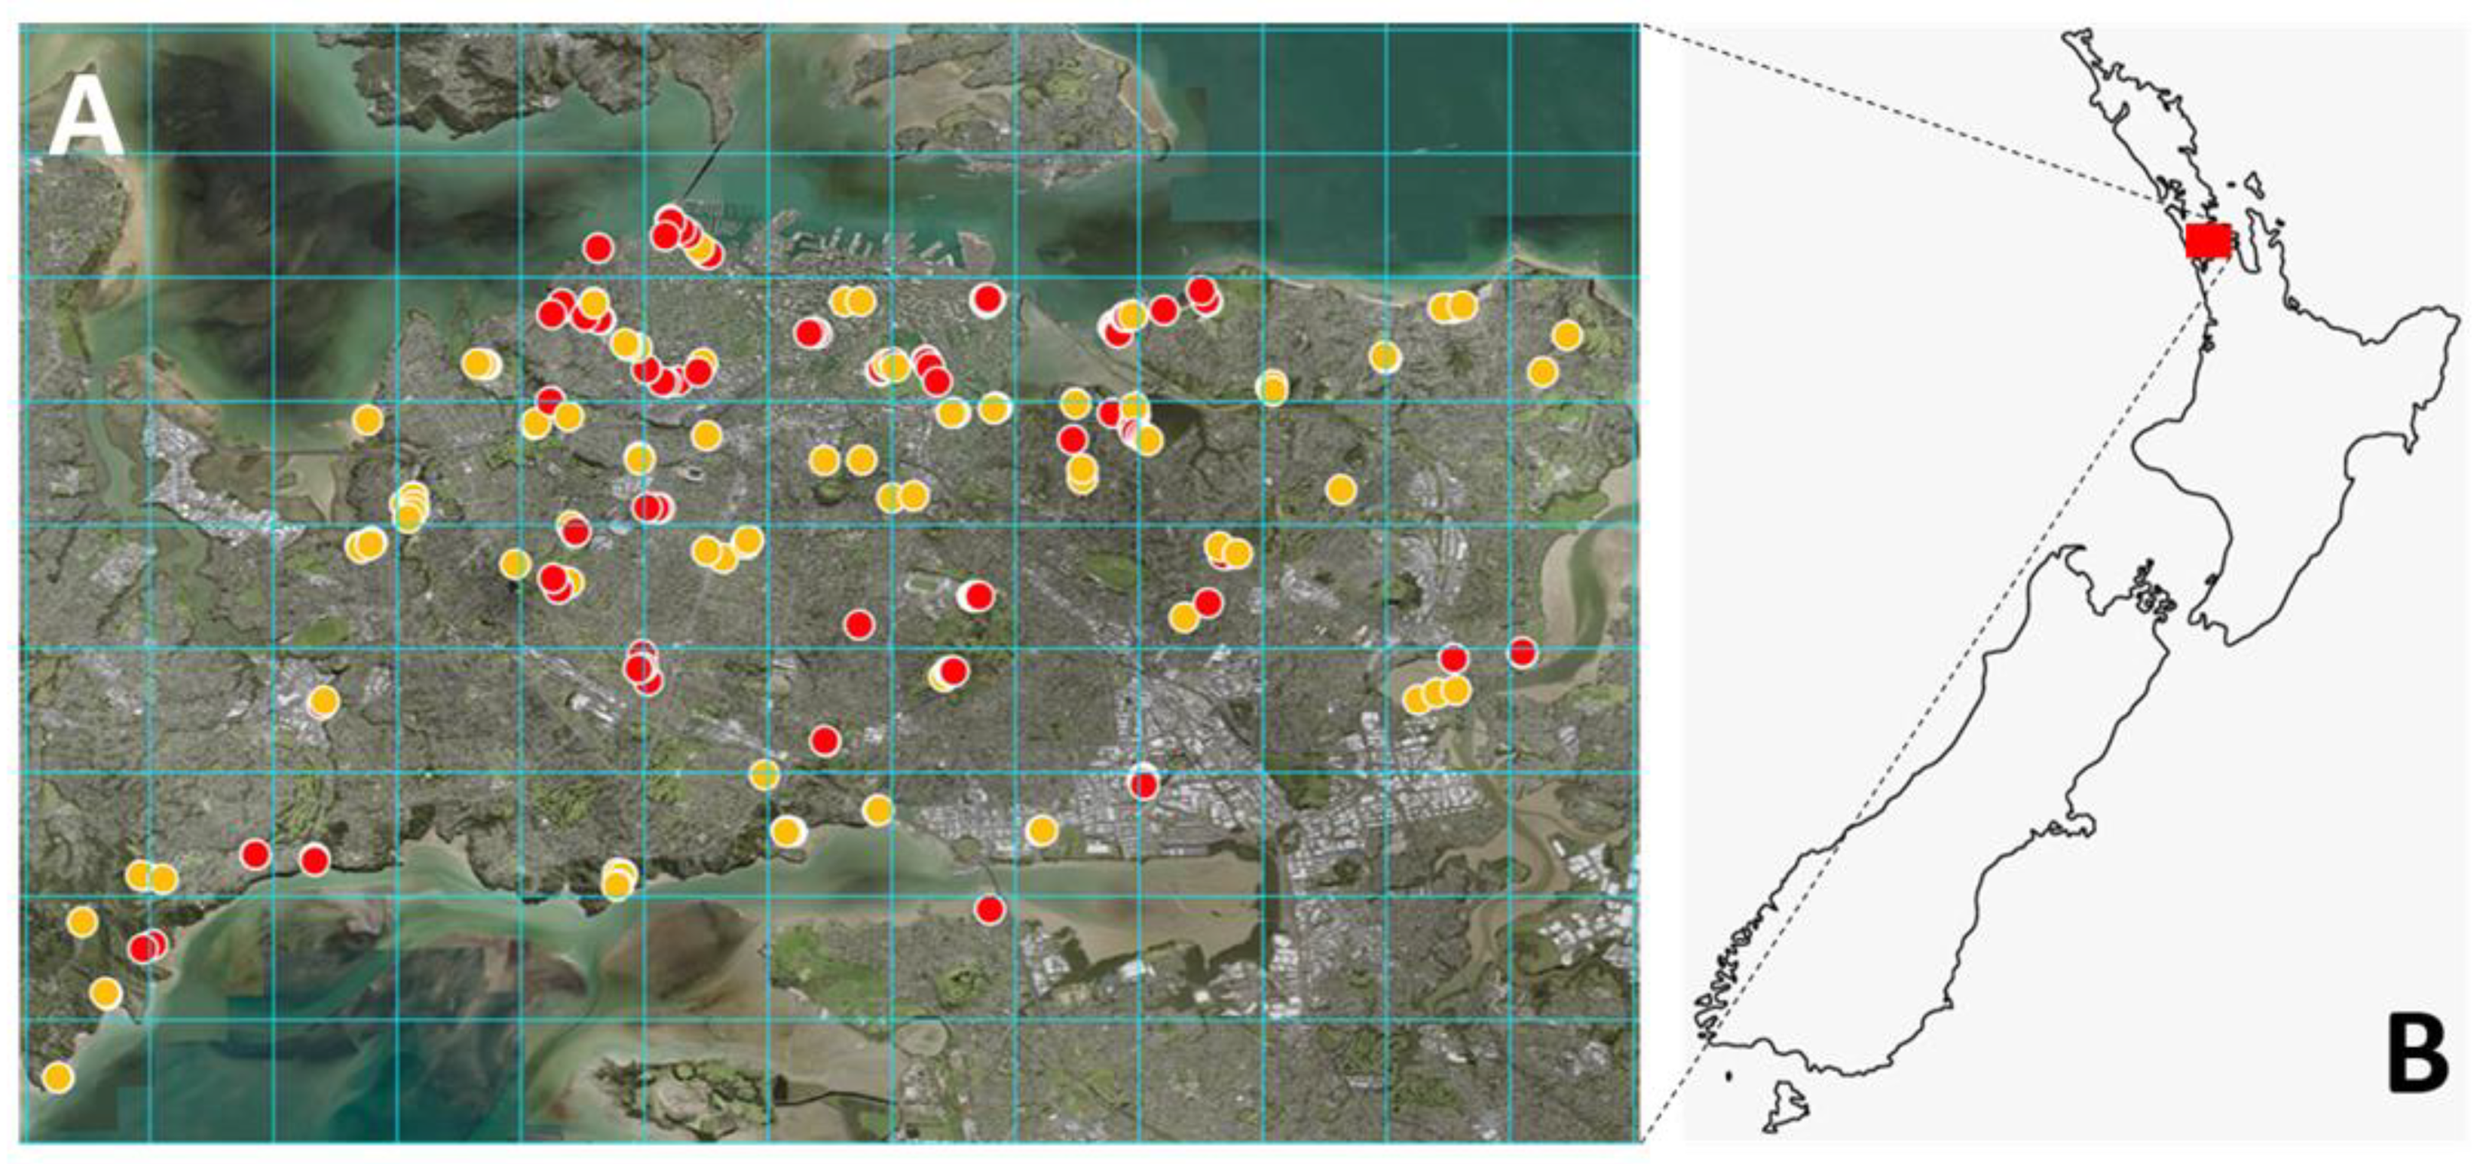
Task: Click yellow marker left of industrial red marker
Action: point(1041,831)
